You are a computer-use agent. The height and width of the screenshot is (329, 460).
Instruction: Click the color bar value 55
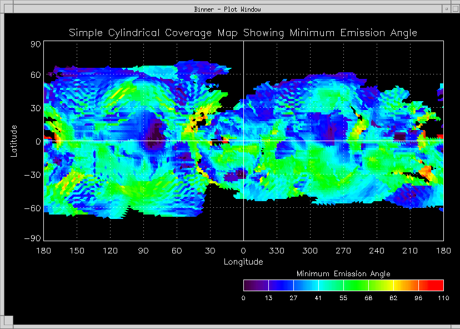pyautogui.click(x=343, y=298)
